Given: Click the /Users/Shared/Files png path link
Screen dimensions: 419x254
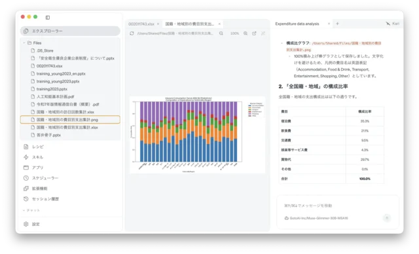Looking at the screenshot, I should coord(333,46).
